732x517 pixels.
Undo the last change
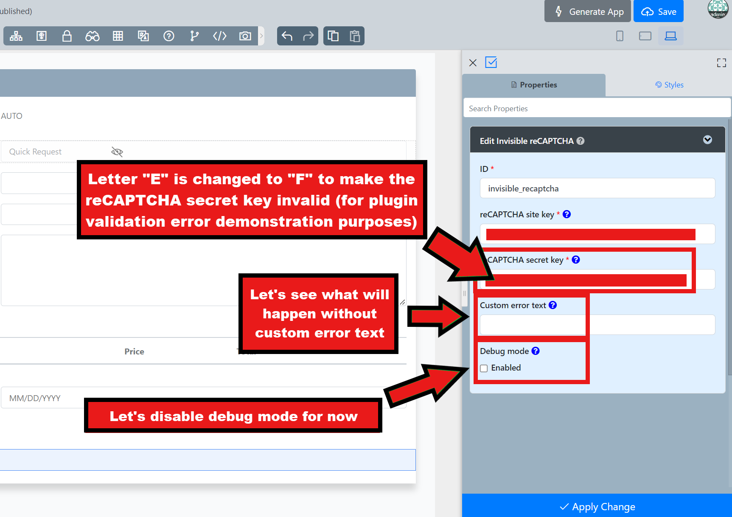coord(287,36)
